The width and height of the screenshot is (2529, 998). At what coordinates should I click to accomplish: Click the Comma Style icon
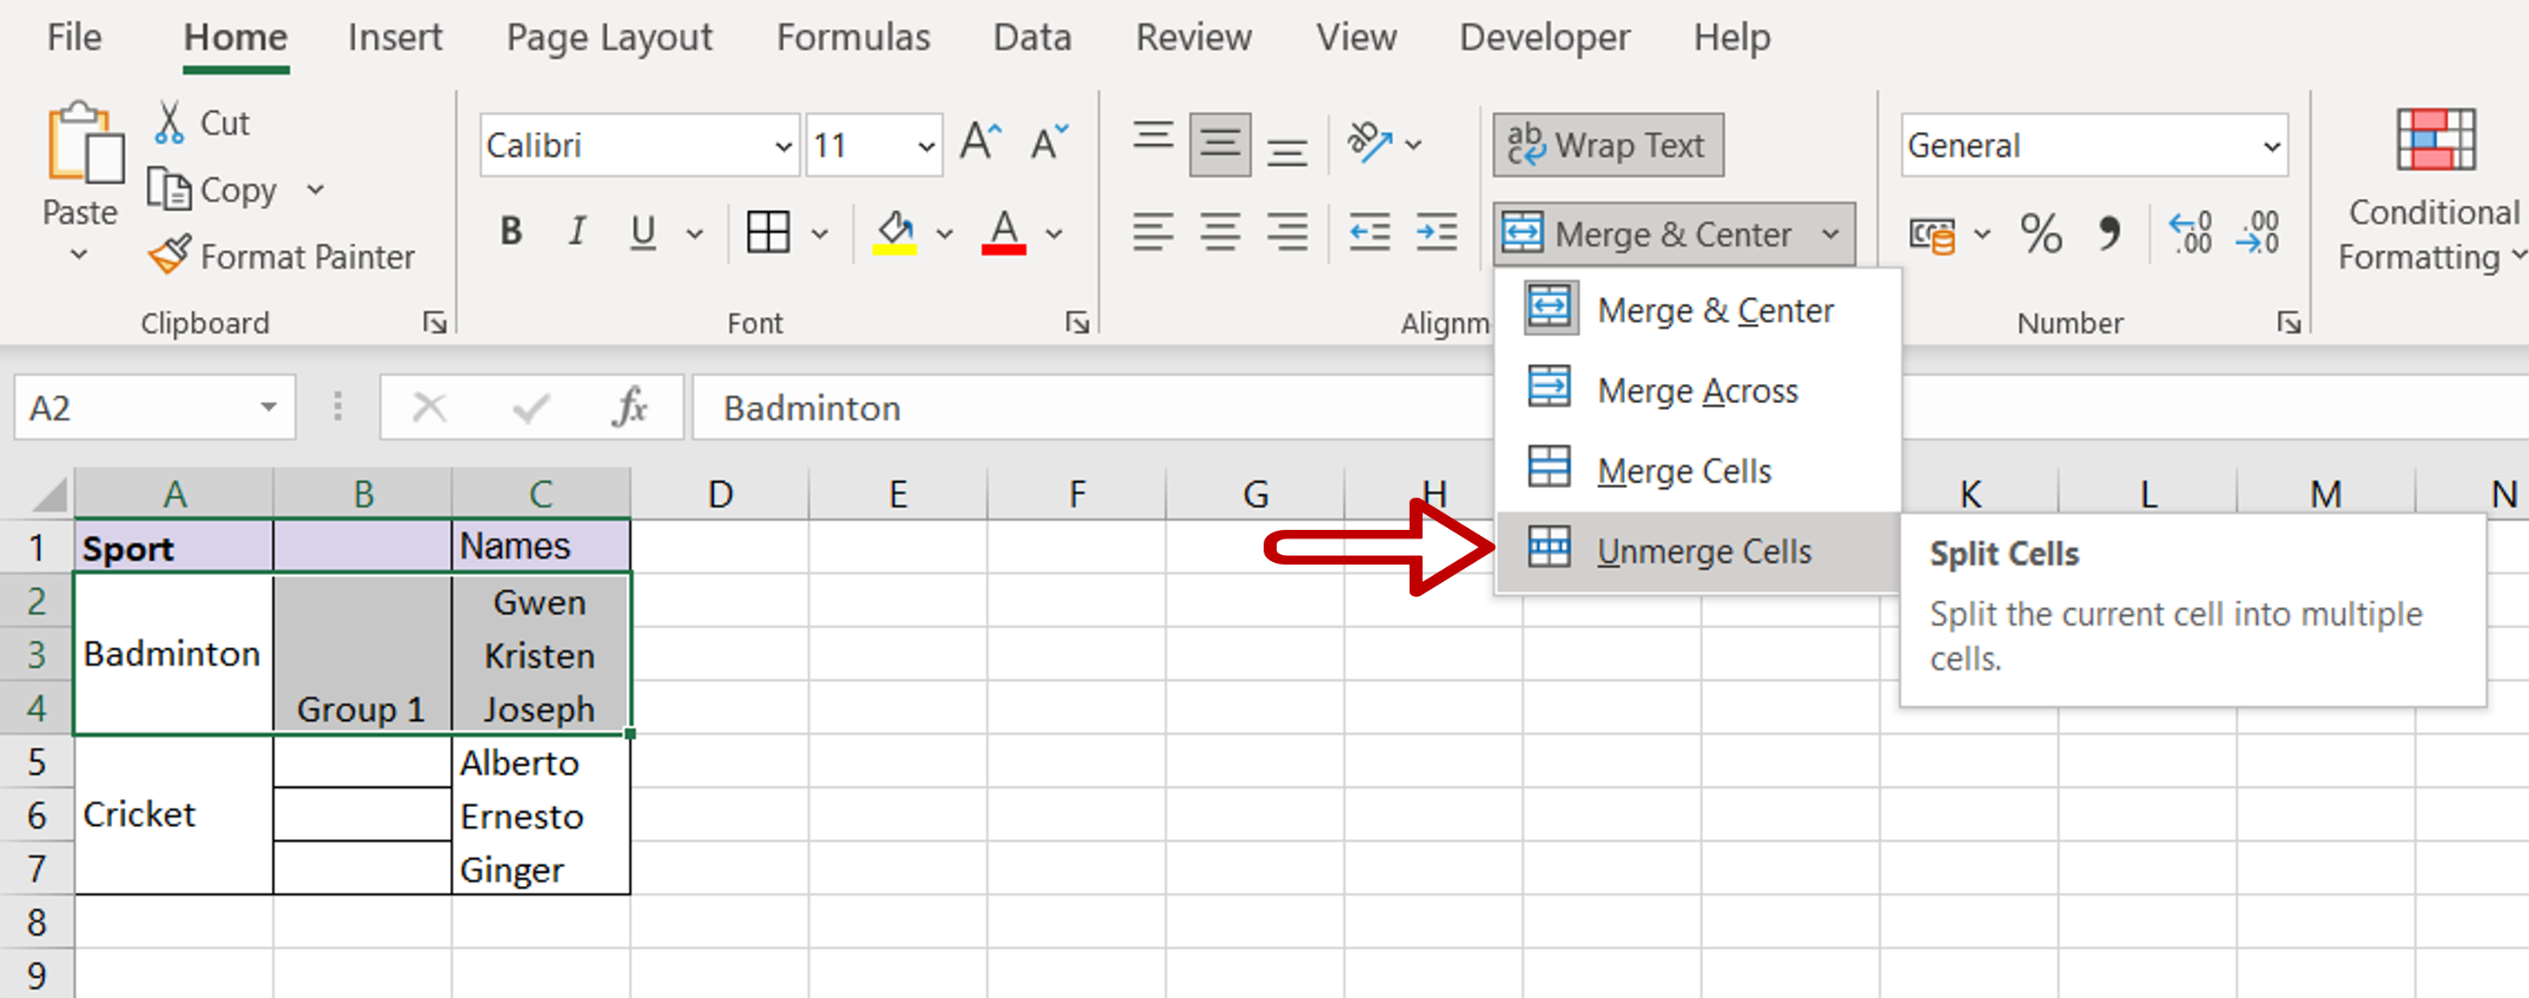[2108, 234]
